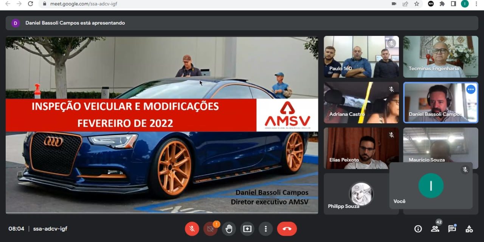Open the Chrome three-dot menu
The image size is (484, 242).
pyautogui.click(x=476, y=4)
